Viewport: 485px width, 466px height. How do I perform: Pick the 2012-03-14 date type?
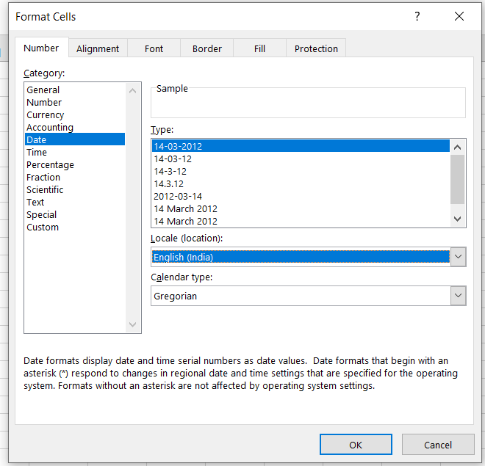point(178,196)
